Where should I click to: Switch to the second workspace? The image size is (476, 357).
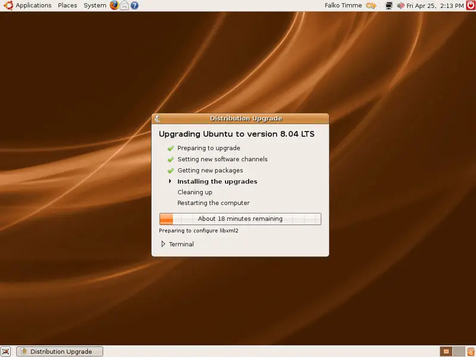(x=459, y=352)
